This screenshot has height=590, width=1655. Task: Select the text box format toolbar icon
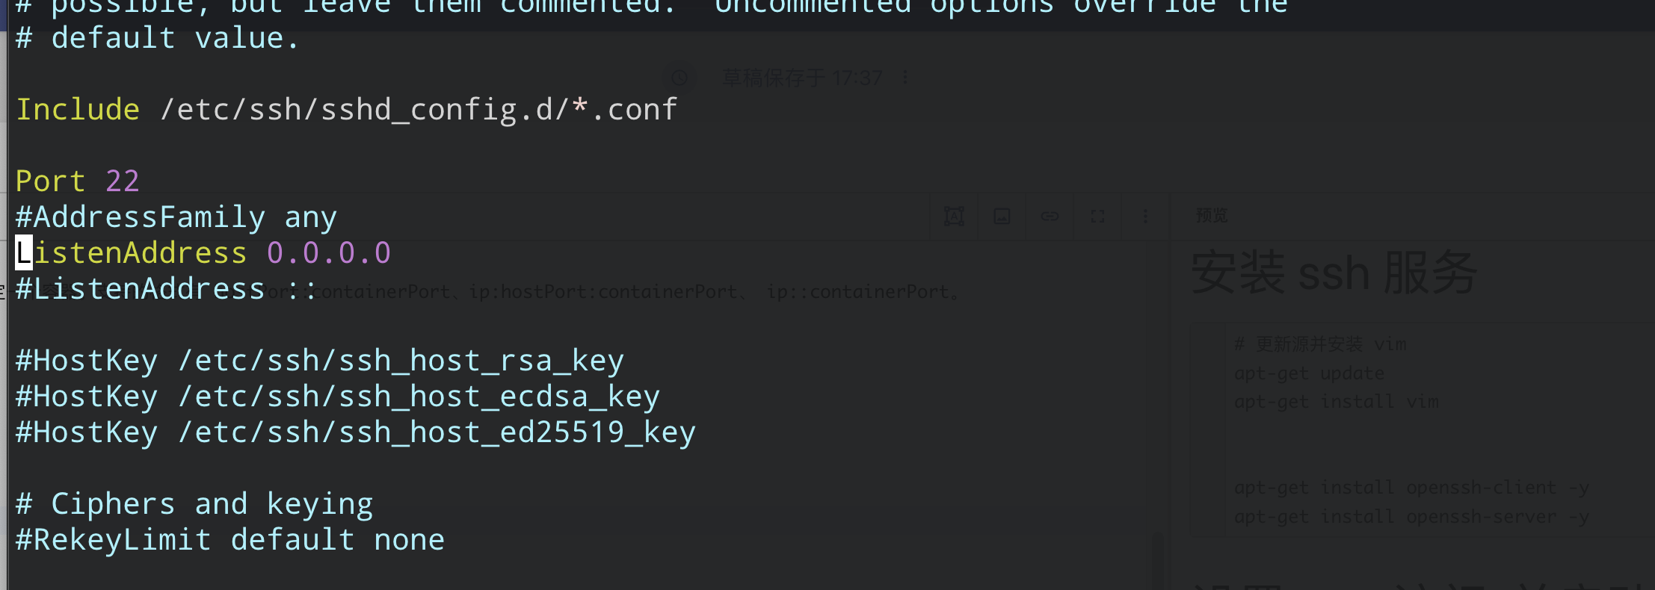(954, 217)
